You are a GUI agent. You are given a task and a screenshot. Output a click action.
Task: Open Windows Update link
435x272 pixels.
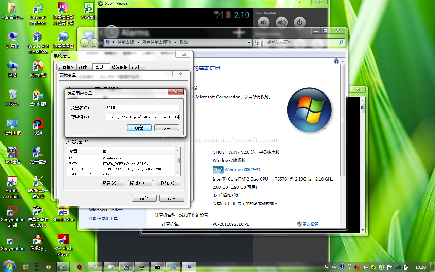pos(106,210)
